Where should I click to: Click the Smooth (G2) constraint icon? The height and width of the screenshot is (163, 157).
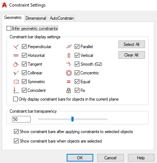tap(69, 64)
